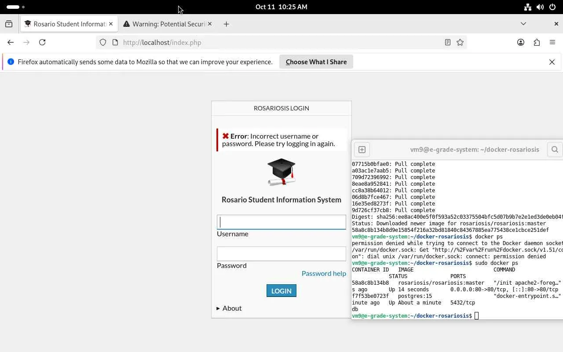
Task: Click container ID 58a8c8b134b8 in terminal
Action: [x=370, y=283]
